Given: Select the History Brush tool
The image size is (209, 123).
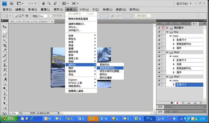Looking at the screenshot, I should click(5, 69).
